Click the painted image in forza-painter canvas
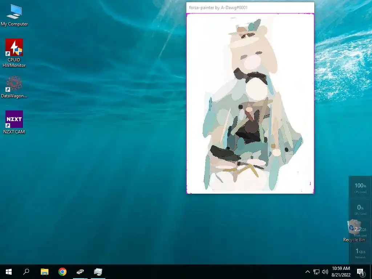372x279 pixels. [x=250, y=104]
